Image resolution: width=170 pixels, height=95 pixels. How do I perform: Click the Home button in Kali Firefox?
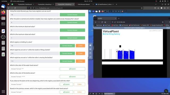[x=105, y=22]
